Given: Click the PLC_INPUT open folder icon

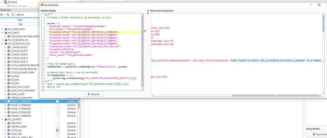Looking at the screenshot, I should pyautogui.click(x=6, y=33).
